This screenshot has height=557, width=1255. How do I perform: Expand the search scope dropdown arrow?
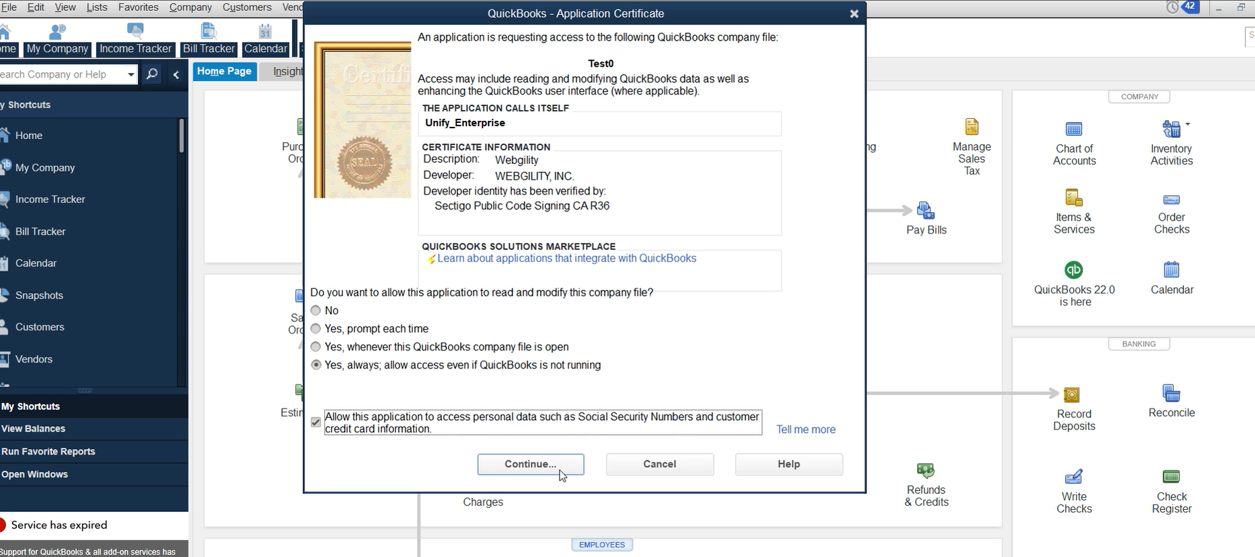point(130,74)
